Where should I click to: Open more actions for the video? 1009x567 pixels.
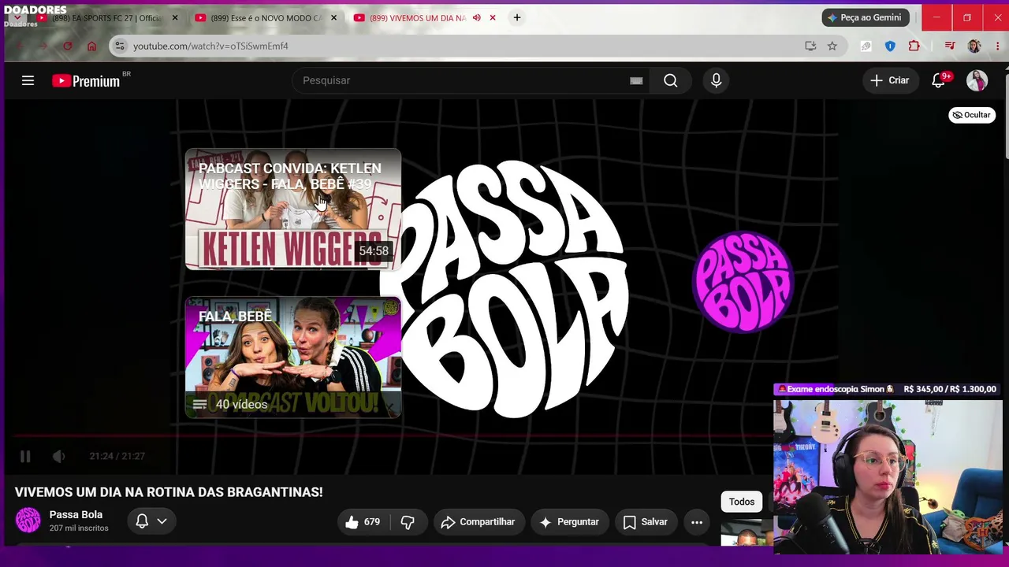tap(697, 522)
